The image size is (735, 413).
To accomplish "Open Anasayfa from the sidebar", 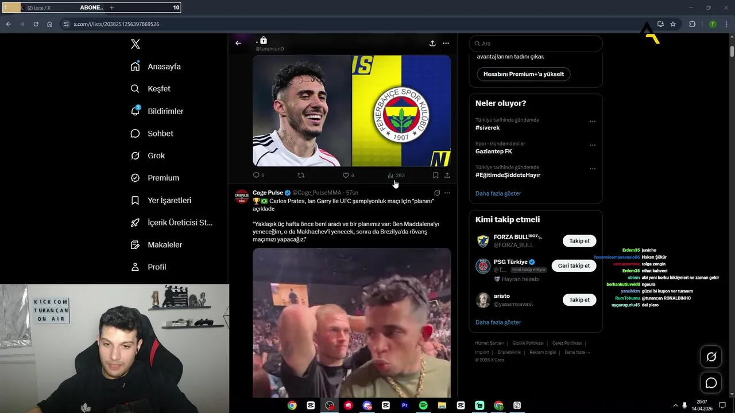I will (156, 67).
